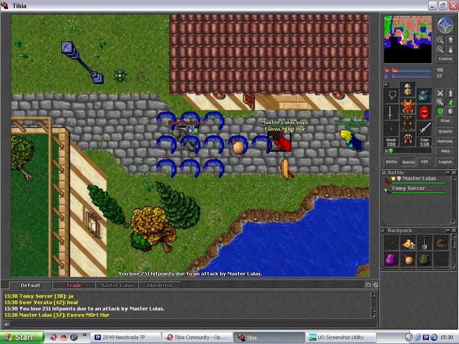
Task: Toggle chase opponent running mode
Action: pos(450,102)
